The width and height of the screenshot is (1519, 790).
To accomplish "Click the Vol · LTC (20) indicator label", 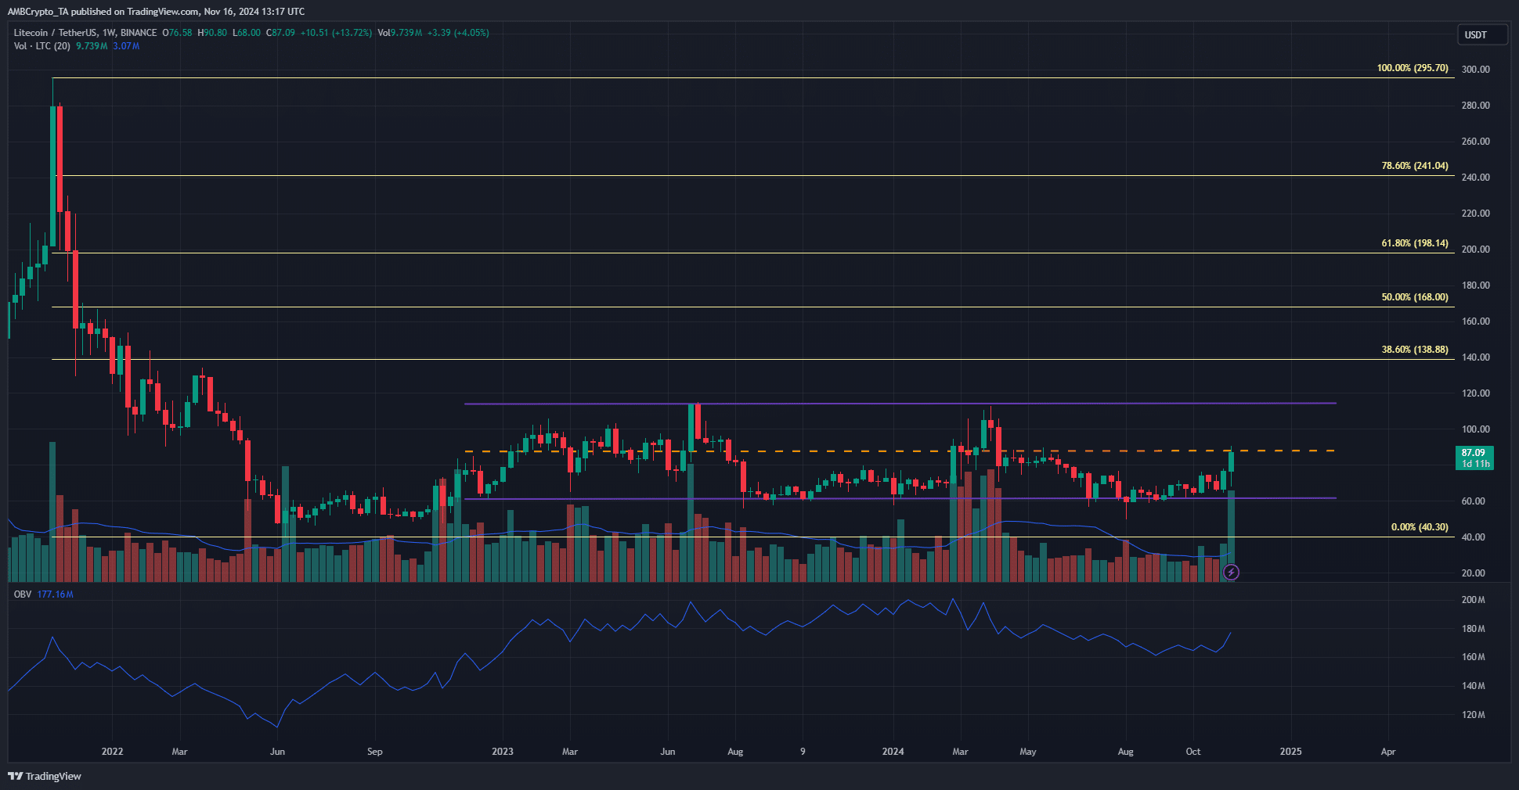I will pyautogui.click(x=41, y=46).
